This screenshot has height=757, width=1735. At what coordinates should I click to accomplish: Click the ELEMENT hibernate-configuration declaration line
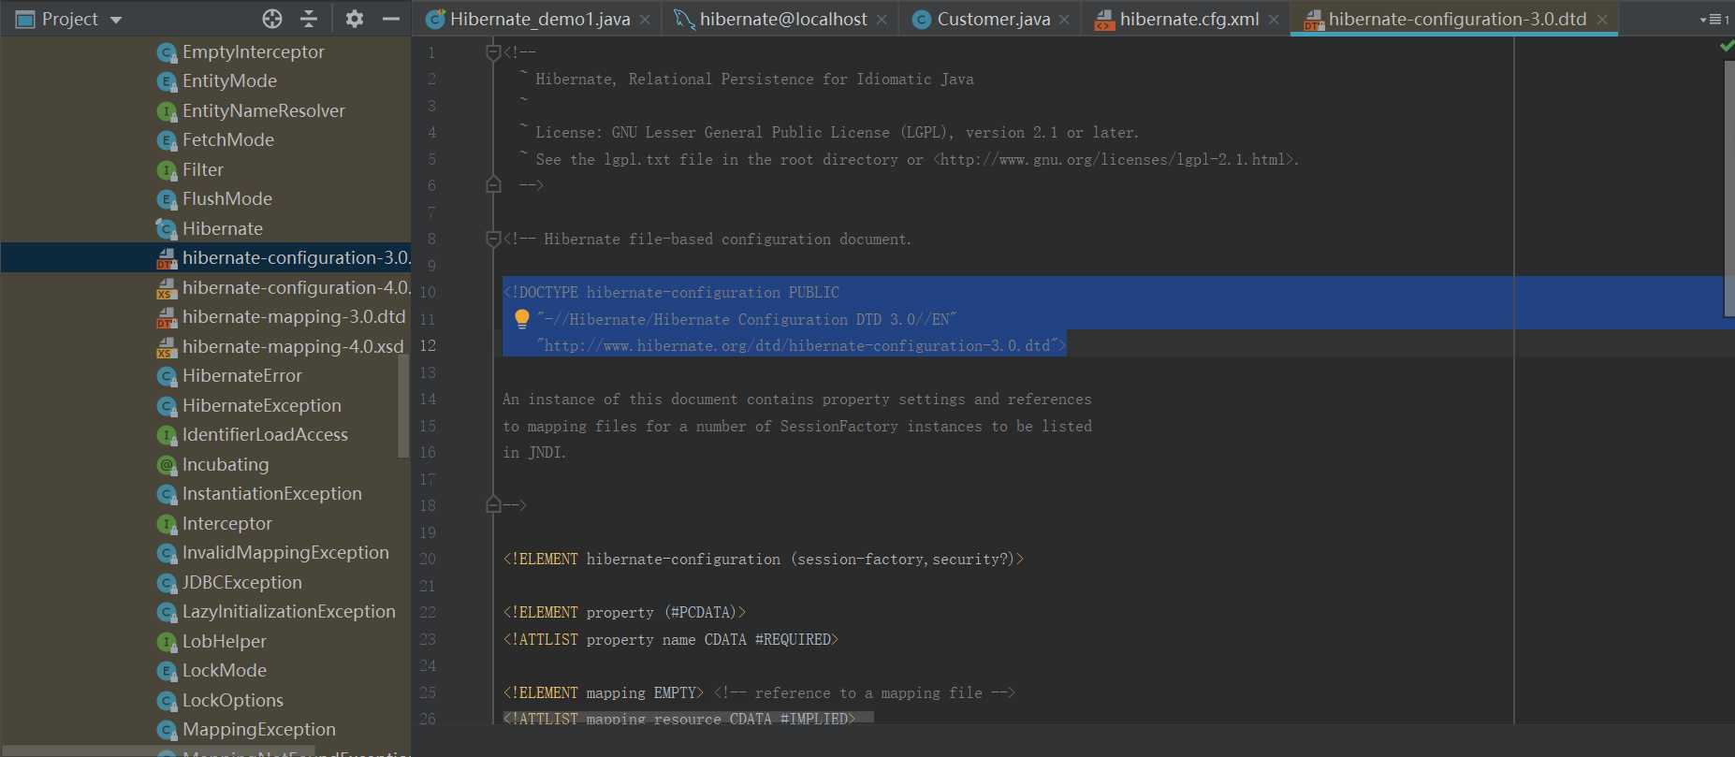[764, 560]
